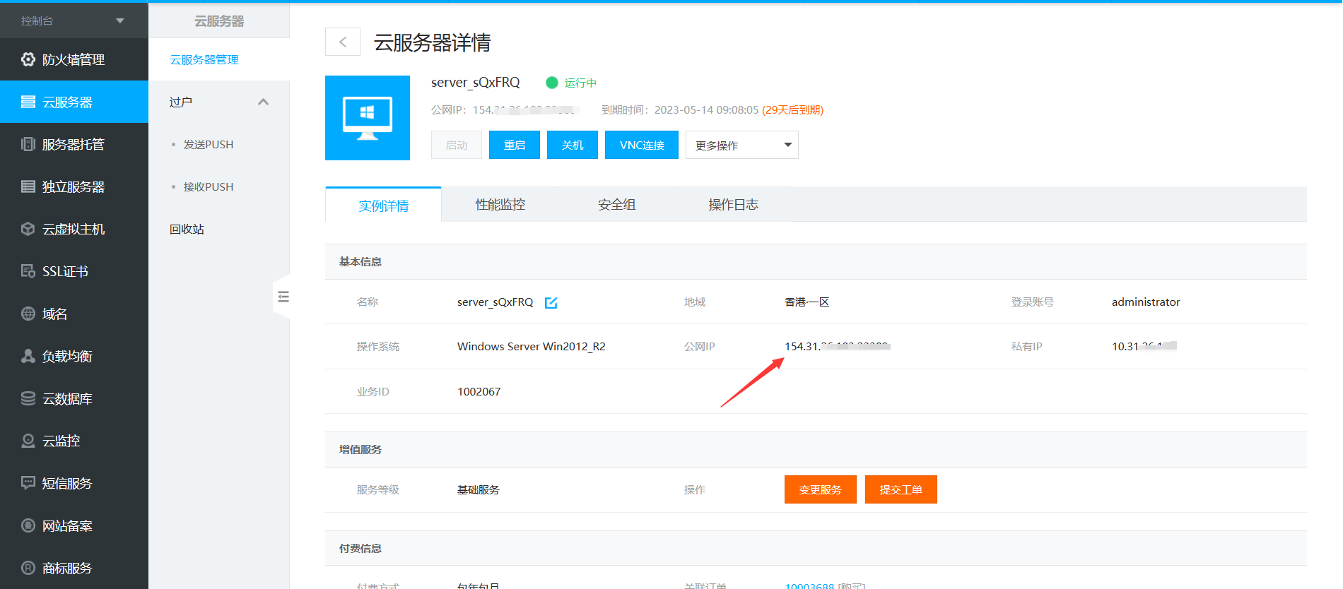This screenshot has height=589, width=1343.
Task: Click the 业务ID value 1002067
Action: point(479,391)
